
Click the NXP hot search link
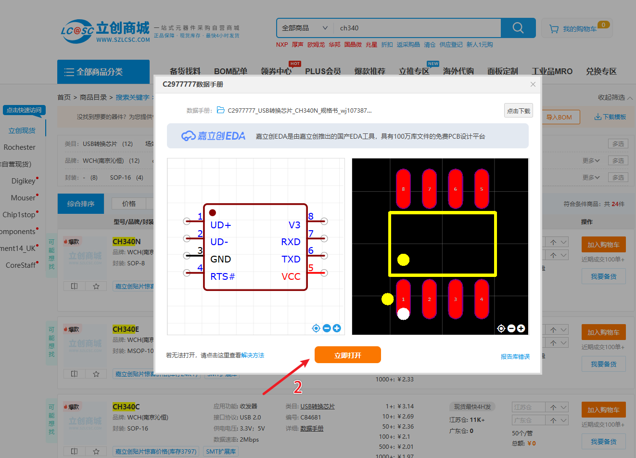282,45
